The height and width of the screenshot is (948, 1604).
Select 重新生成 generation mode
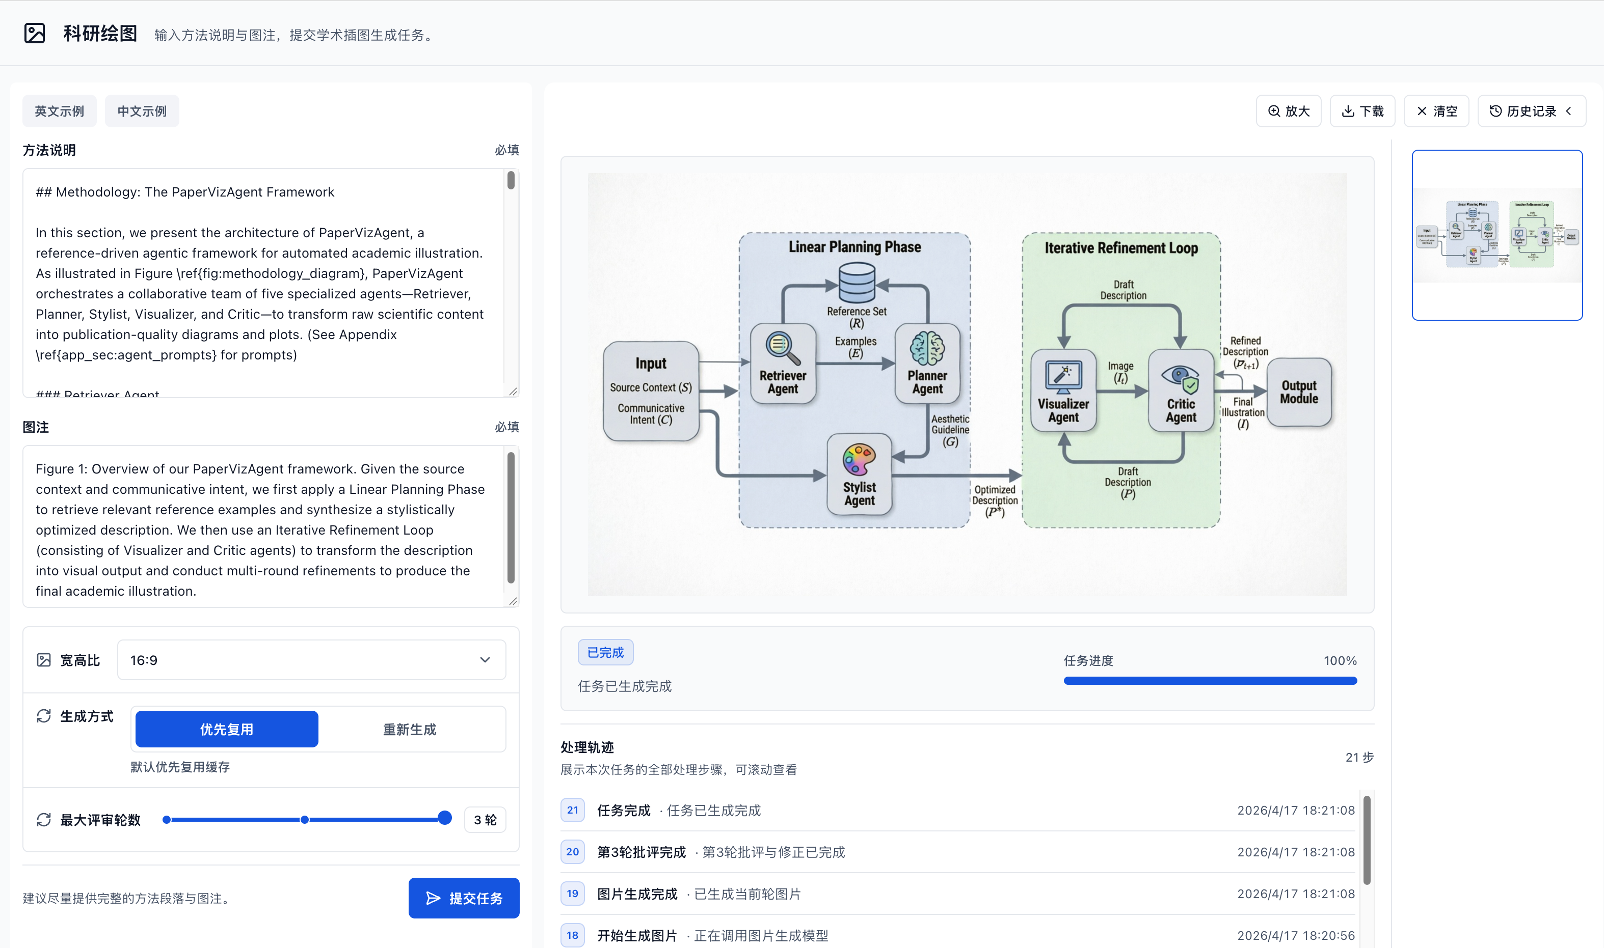(410, 729)
